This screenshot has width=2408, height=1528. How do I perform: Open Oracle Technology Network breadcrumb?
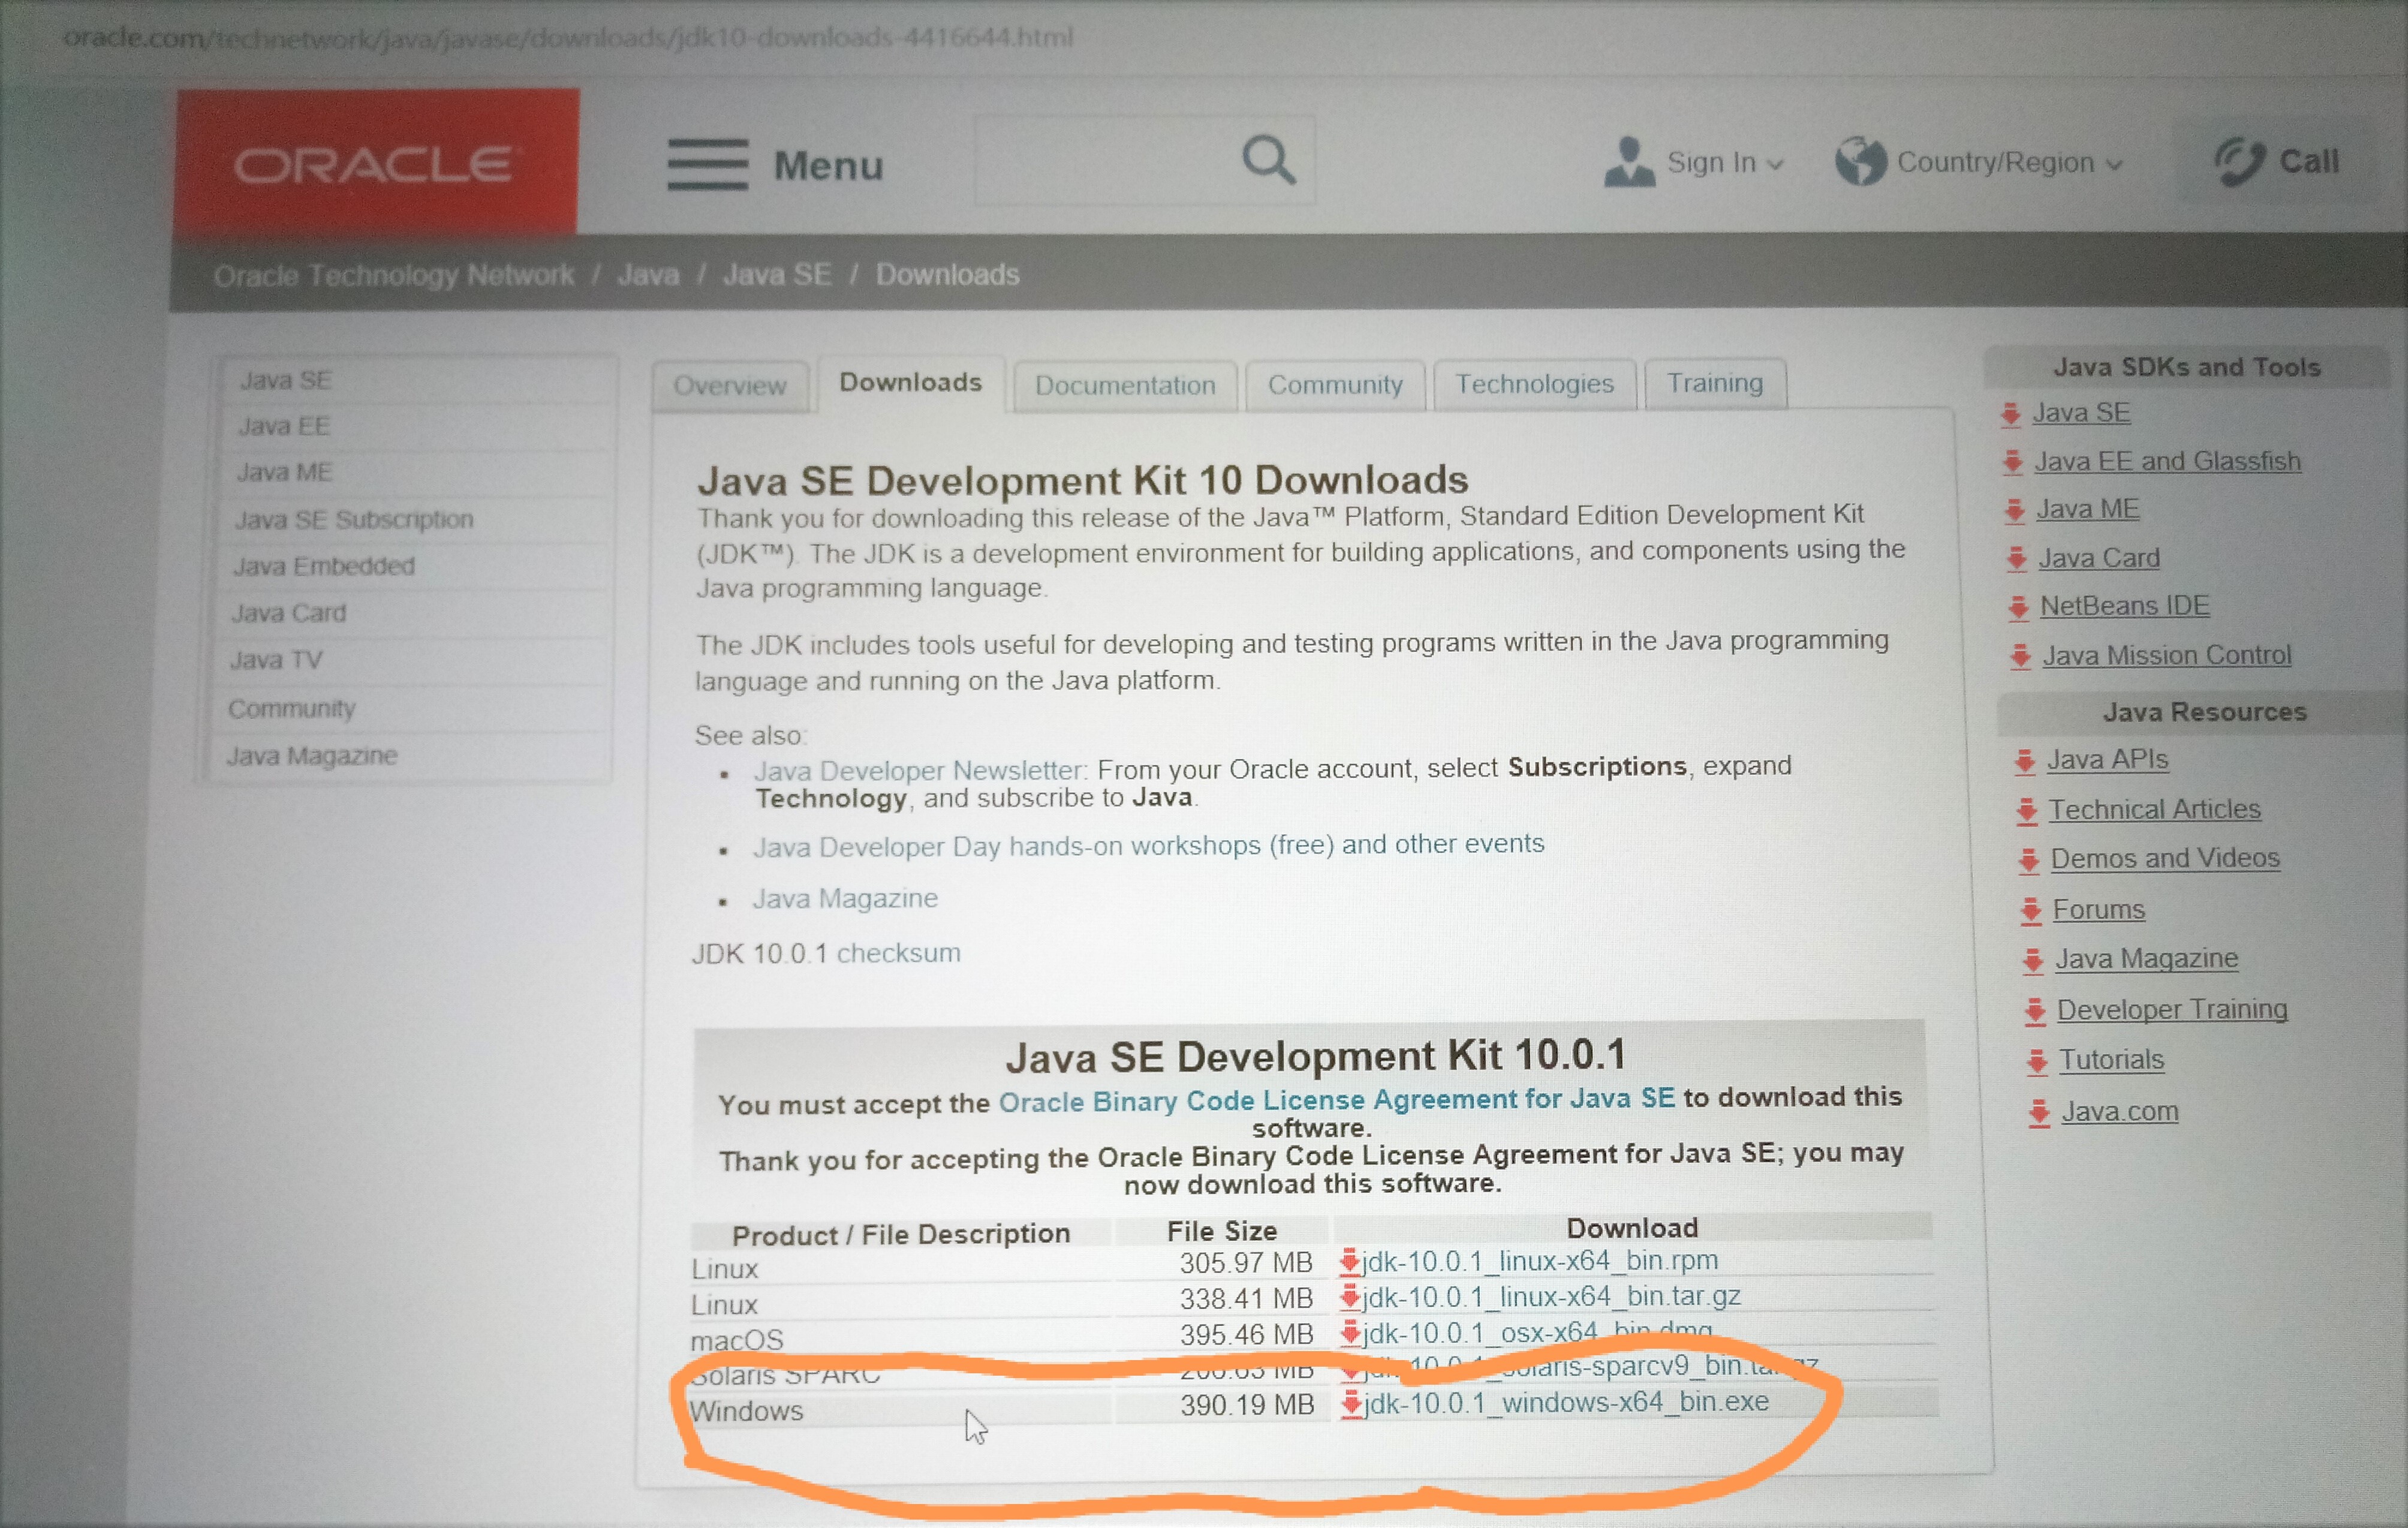pyautogui.click(x=394, y=276)
